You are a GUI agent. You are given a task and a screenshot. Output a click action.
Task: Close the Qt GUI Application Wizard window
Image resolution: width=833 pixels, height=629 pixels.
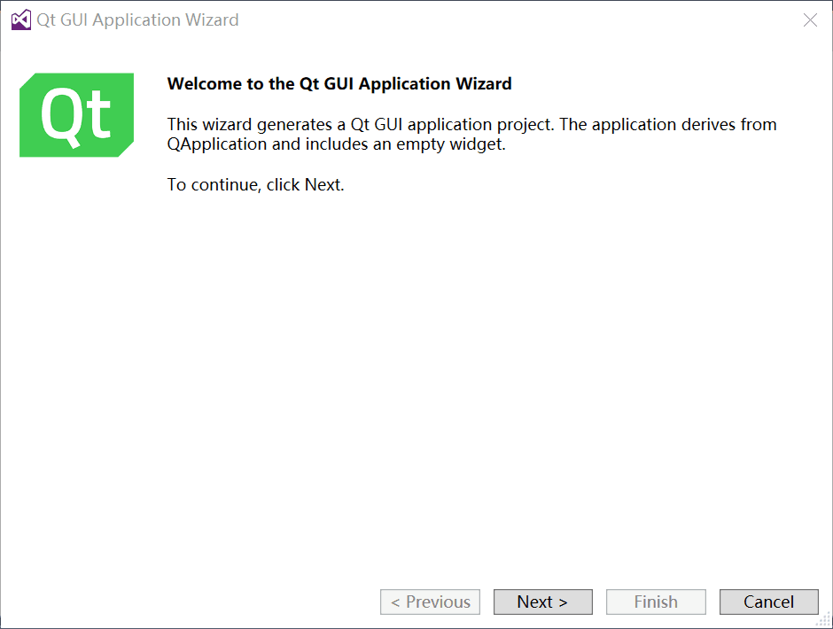tap(810, 20)
